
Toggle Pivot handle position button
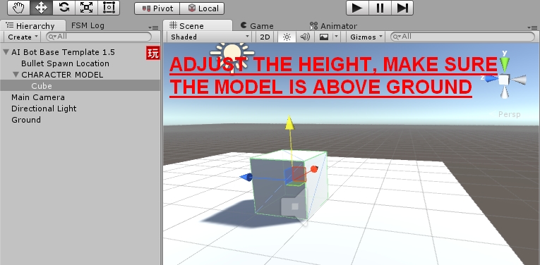click(x=157, y=8)
